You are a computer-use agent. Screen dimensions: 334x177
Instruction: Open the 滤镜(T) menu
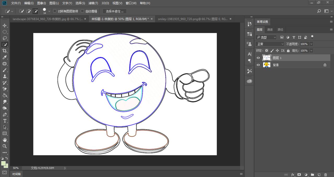[93, 3]
